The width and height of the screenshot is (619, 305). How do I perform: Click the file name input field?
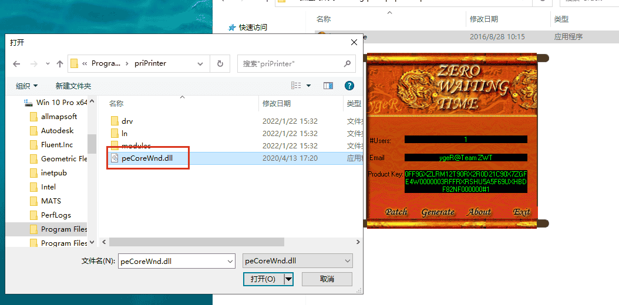click(172, 261)
